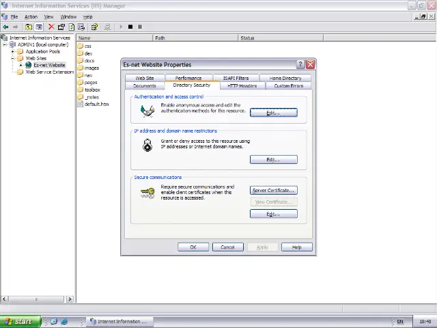Click the toolbox folder icon
Screen dimensions: 437x328
pos(81,90)
